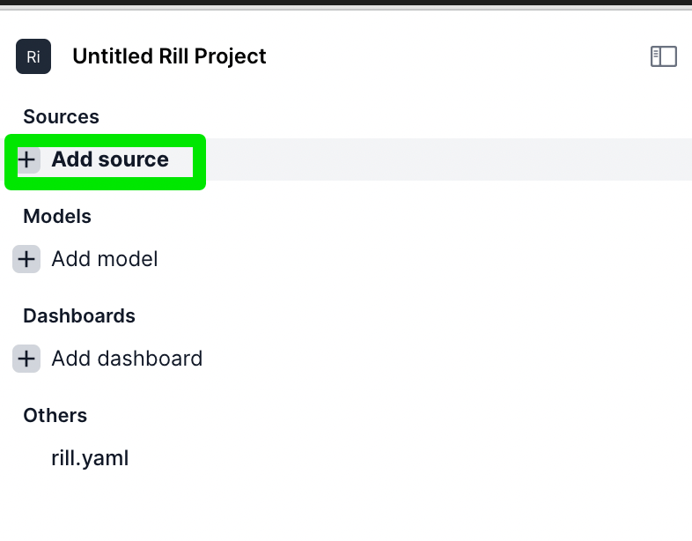Click the word Project in the title
This screenshot has width=692, height=541.
pos(230,56)
